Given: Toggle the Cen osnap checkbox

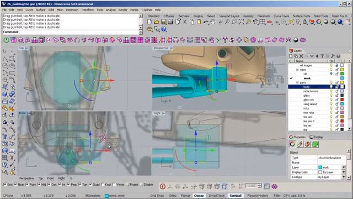Looking at the screenshot, I should coord(49,185).
